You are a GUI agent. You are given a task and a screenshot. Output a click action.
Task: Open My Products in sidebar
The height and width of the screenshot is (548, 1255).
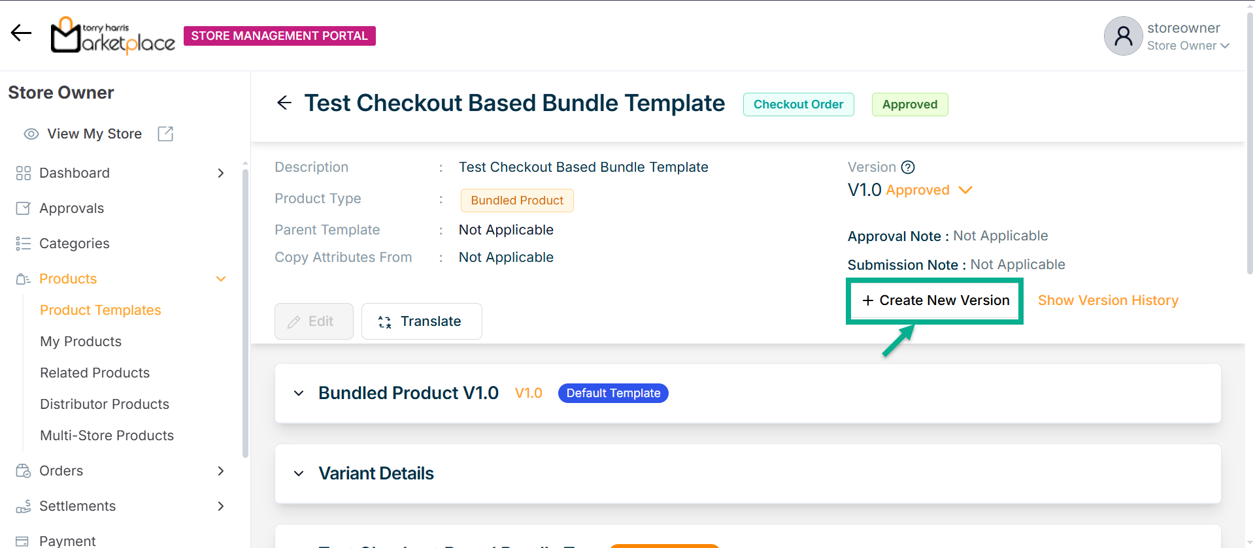click(x=80, y=342)
